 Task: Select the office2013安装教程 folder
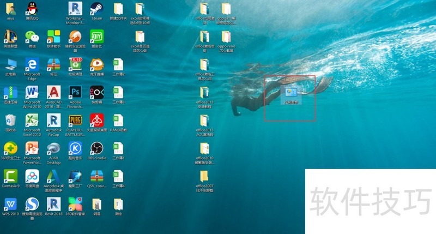tap(205, 93)
